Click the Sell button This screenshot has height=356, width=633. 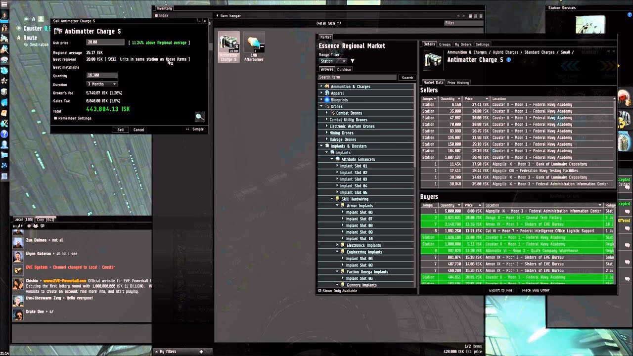[121, 130]
